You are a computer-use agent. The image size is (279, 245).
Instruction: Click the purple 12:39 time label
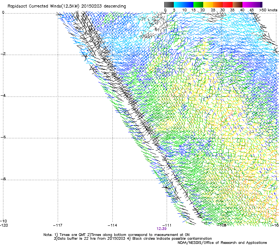(x=162, y=229)
